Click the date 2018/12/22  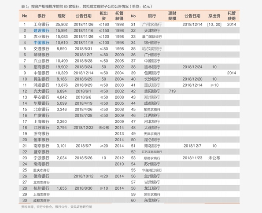83,128
